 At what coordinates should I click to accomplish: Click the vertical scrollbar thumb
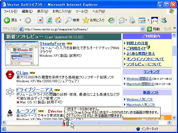[x=174, y=50]
